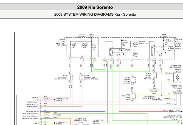183x125 pixels.
Task: Click the 'BLOWER MOTOR' label
Action: [x=178, y=70]
